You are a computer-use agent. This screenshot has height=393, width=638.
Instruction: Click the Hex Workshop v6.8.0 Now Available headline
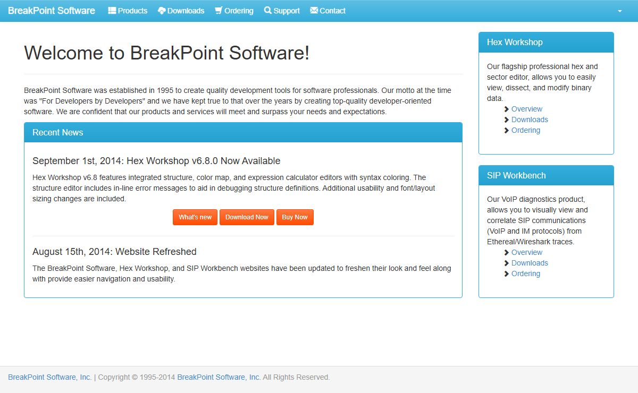pyautogui.click(x=156, y=161)
